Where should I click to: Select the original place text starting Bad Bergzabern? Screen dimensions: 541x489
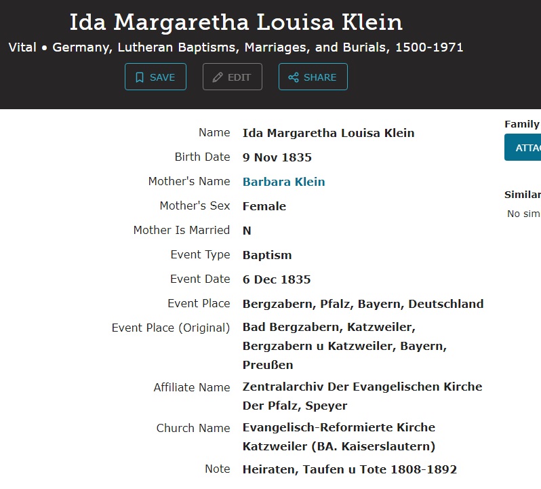pos(344,346)
